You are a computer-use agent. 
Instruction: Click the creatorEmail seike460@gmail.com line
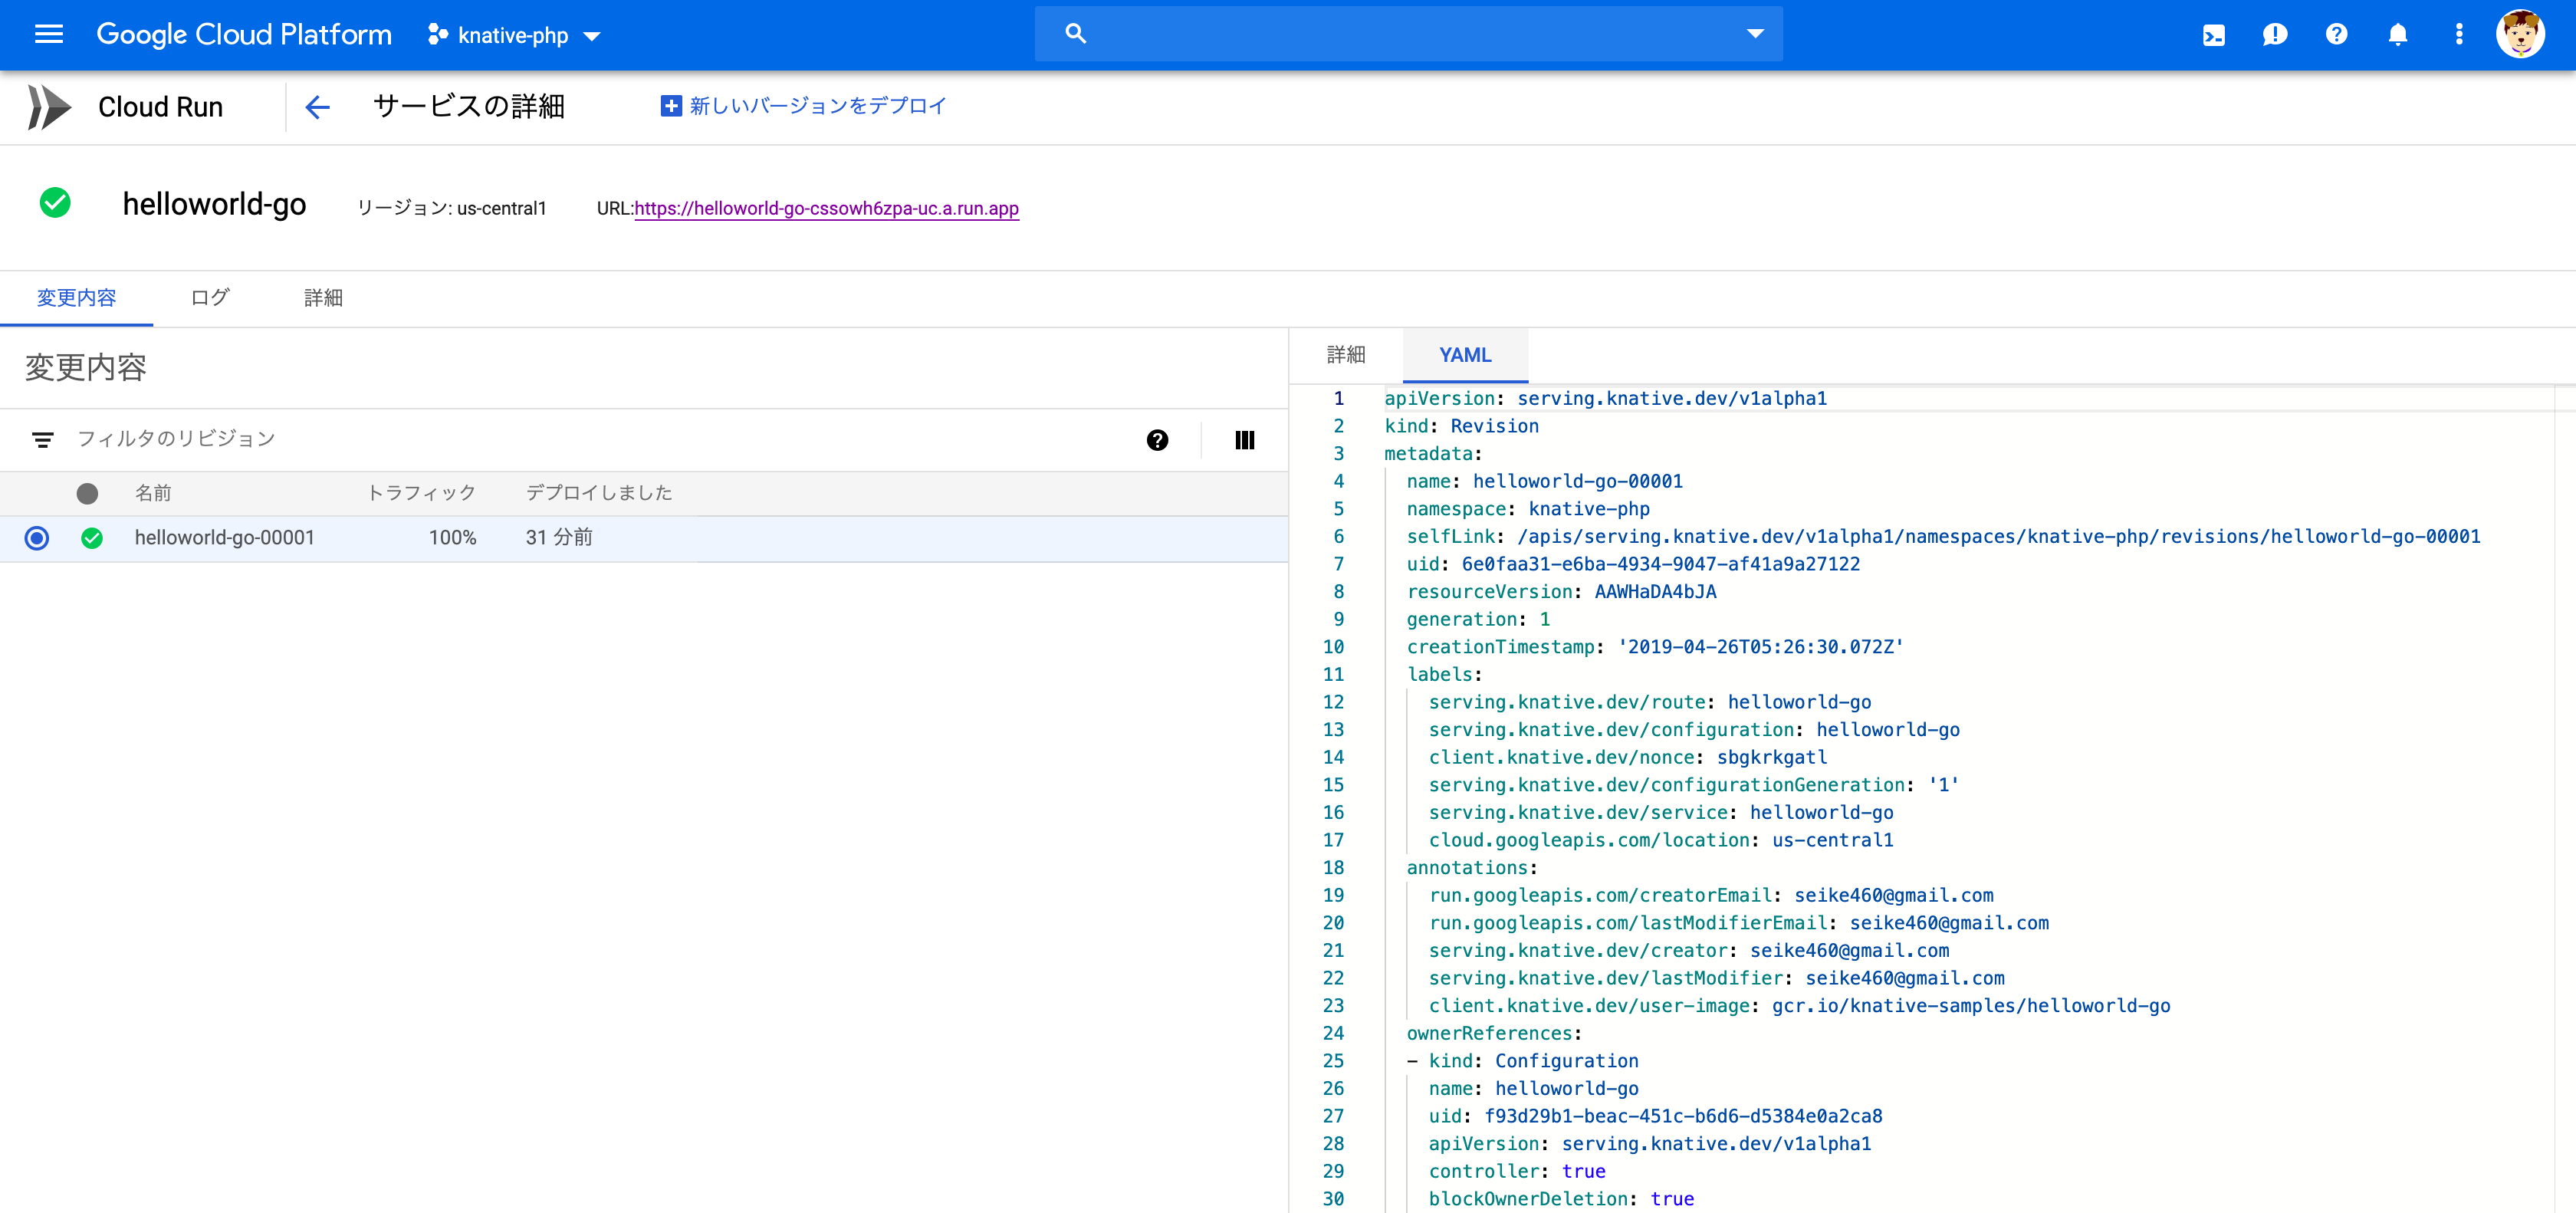tap(1711, 895)
